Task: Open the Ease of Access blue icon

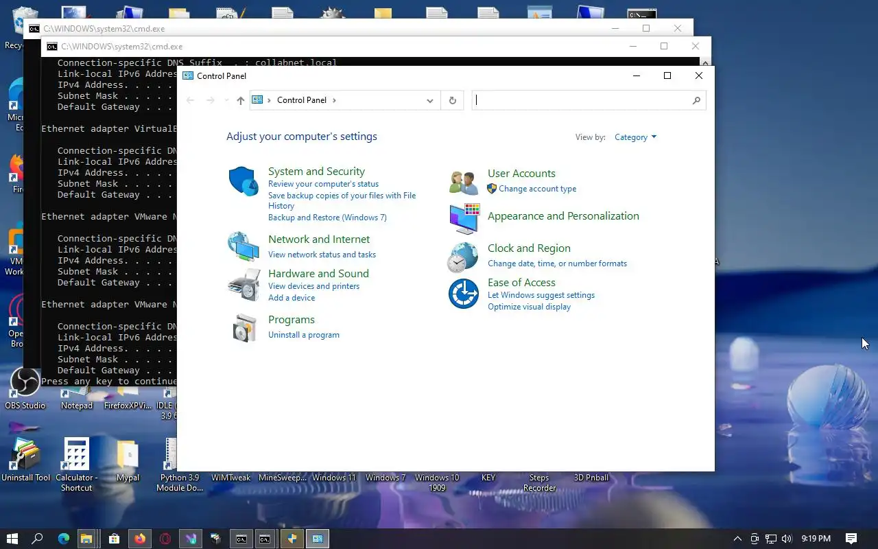Action: [x=464, y=294]
